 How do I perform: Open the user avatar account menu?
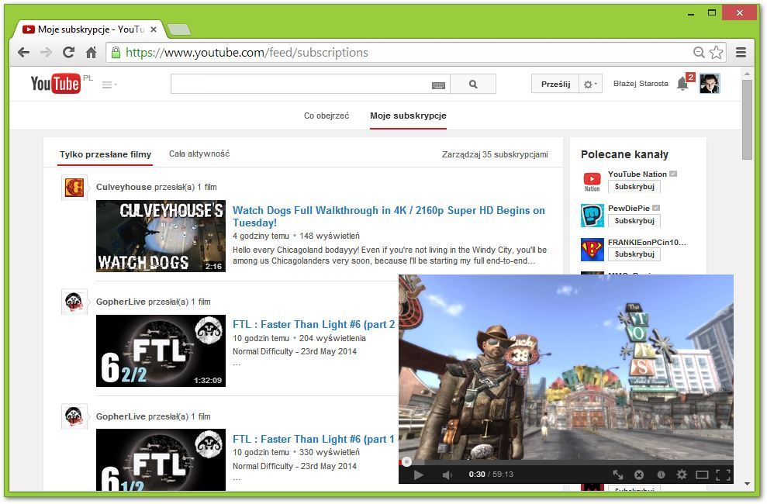(x=710, y=84)
